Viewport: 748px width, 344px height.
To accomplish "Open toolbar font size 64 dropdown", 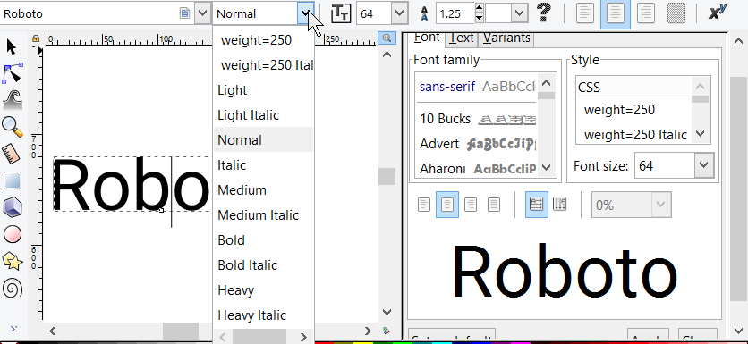I will pyautogui.click(x=400, y=13).
